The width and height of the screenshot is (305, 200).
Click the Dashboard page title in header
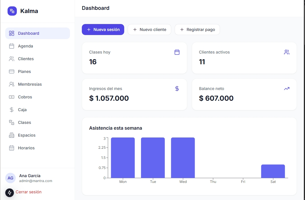95,8
